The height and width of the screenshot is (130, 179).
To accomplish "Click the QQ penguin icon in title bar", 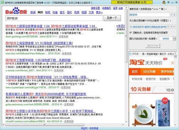I will [164, 2].
